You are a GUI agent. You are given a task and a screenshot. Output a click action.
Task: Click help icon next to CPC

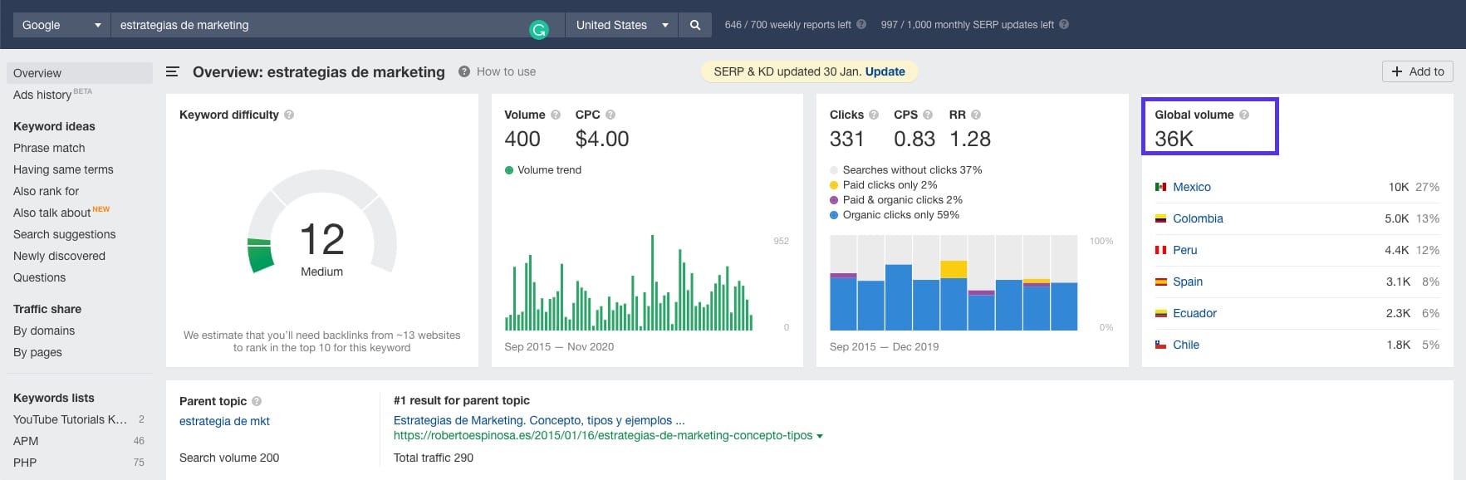coord(610,115)
